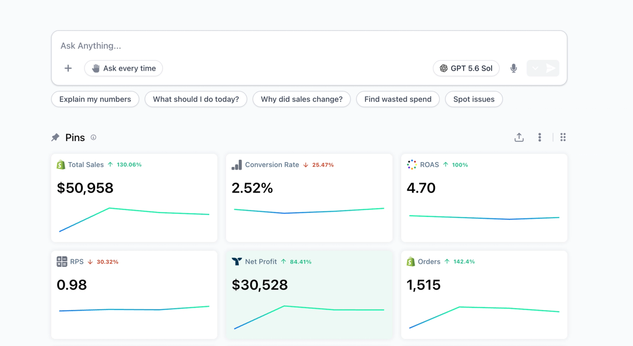633x346 pixels.
Task: Click the microphone voice input icon
Action: (514, 68)
